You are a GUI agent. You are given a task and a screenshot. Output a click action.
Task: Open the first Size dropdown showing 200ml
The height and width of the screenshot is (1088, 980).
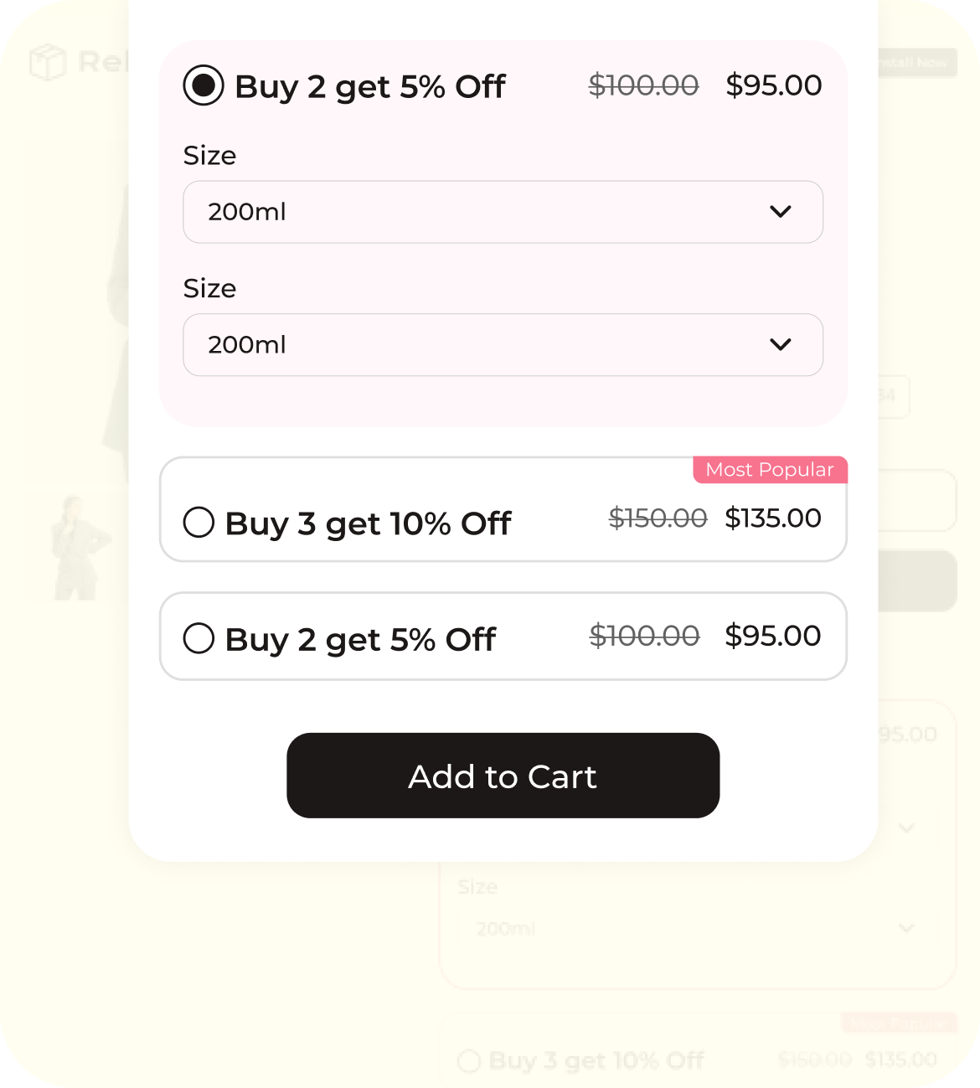[x=503, y=212]
